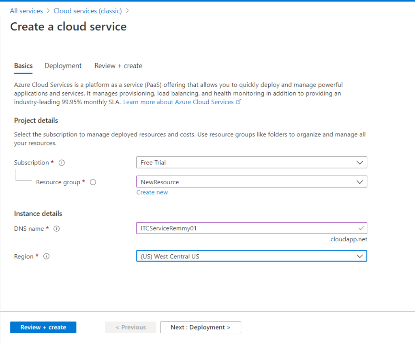Viewport: 415px width, 345px height.
Task: Click the .cloudapp.net suffix text
Action: tap(348, 239)
